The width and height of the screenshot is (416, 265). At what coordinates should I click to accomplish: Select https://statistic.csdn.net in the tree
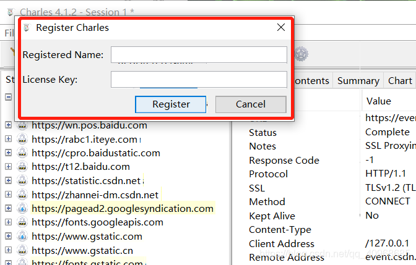tap(86, 181)
